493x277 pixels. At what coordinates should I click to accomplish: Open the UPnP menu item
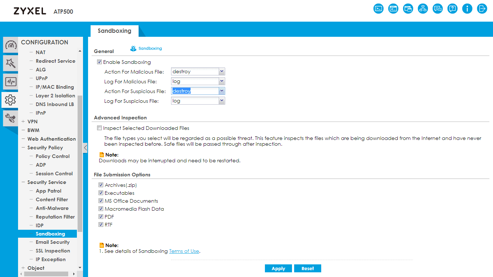(x=42, y=78)
